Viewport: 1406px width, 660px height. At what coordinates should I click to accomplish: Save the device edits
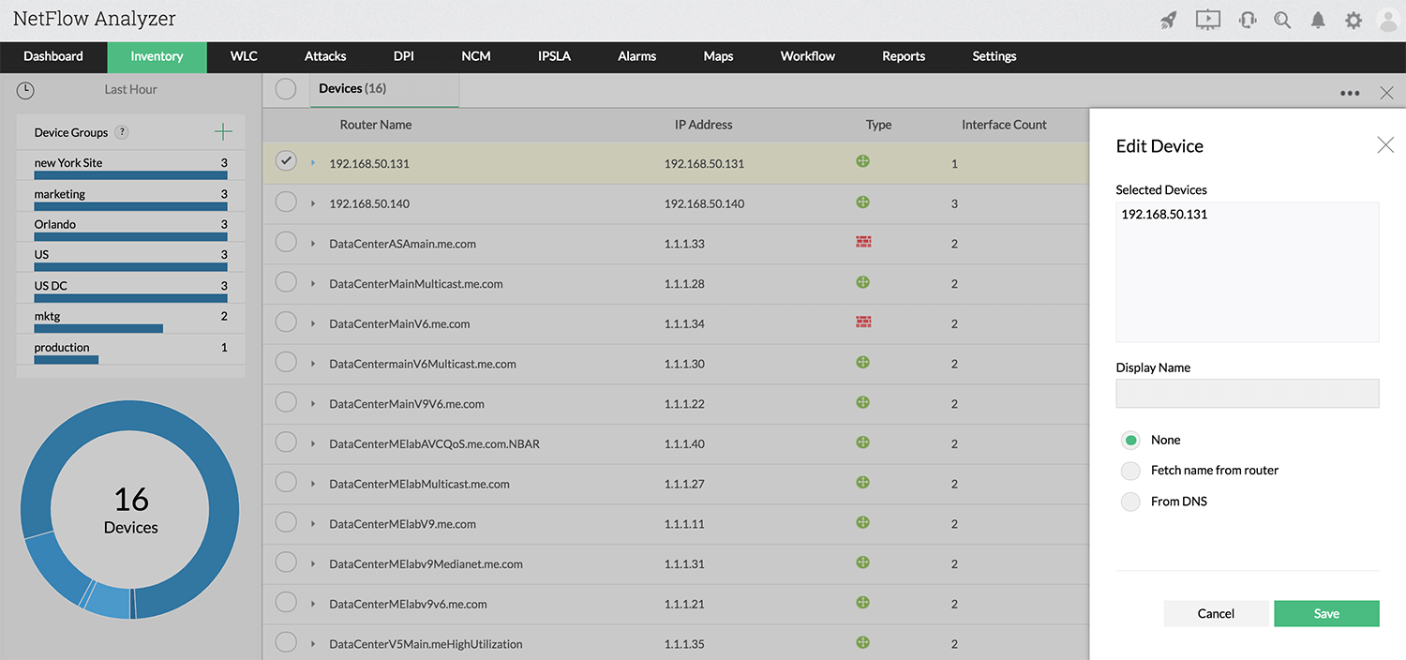click(1326, 613)
